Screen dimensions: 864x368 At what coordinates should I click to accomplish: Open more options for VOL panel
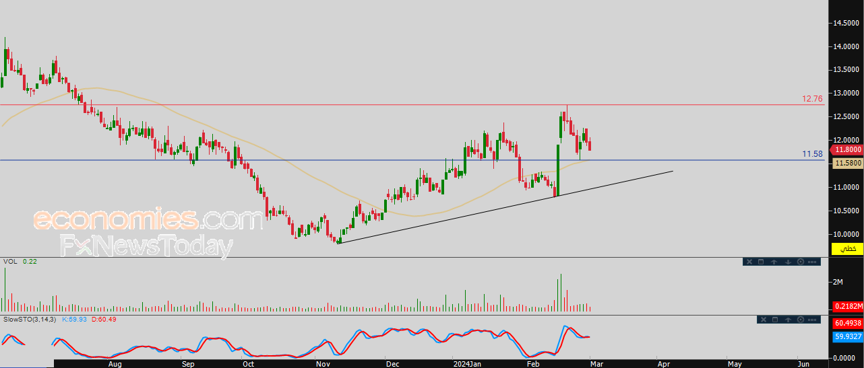pos(812,262)
